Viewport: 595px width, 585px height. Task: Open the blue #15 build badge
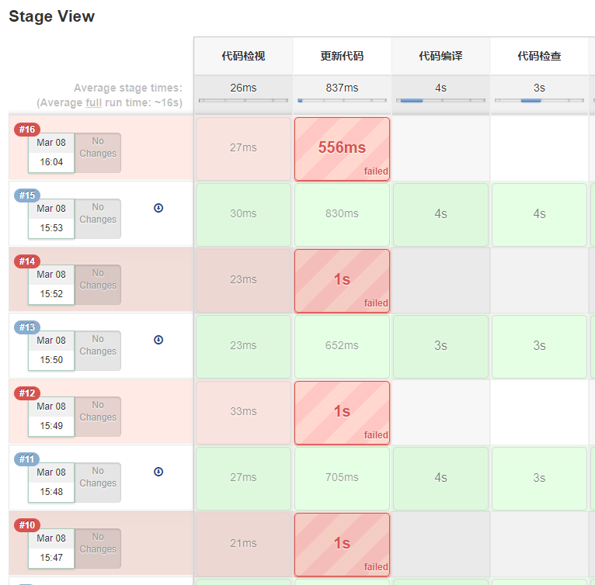point(26,196)
